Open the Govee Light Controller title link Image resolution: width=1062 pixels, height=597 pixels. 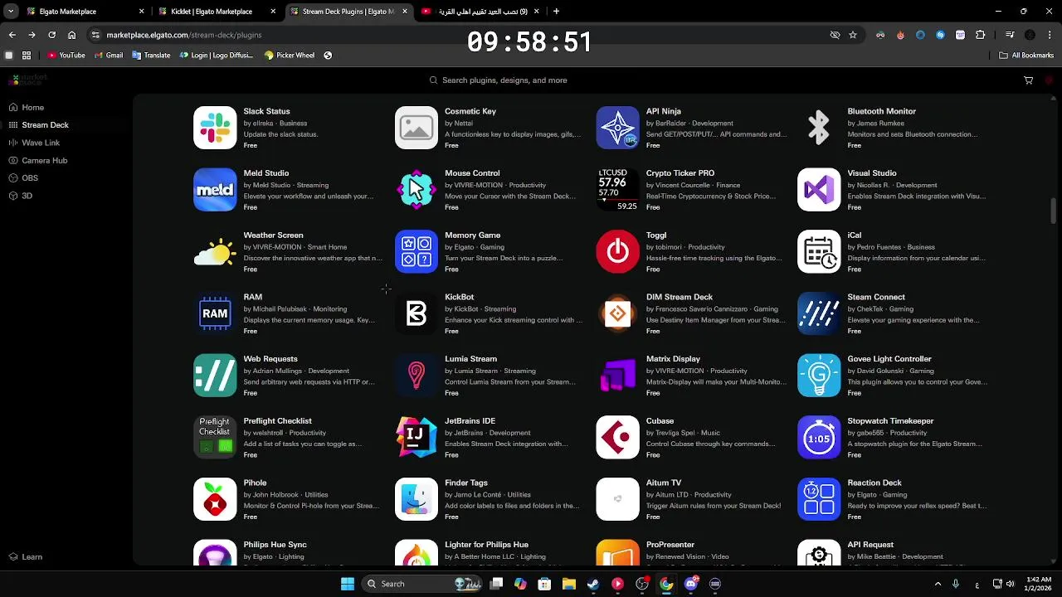coord(889,359)
